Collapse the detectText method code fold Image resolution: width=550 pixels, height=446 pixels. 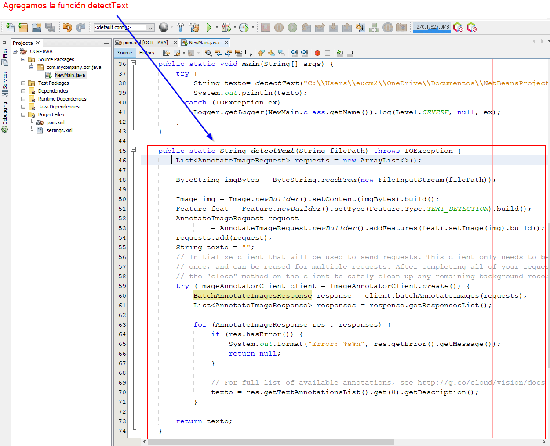pyautogui.click(x=134, y=150)
